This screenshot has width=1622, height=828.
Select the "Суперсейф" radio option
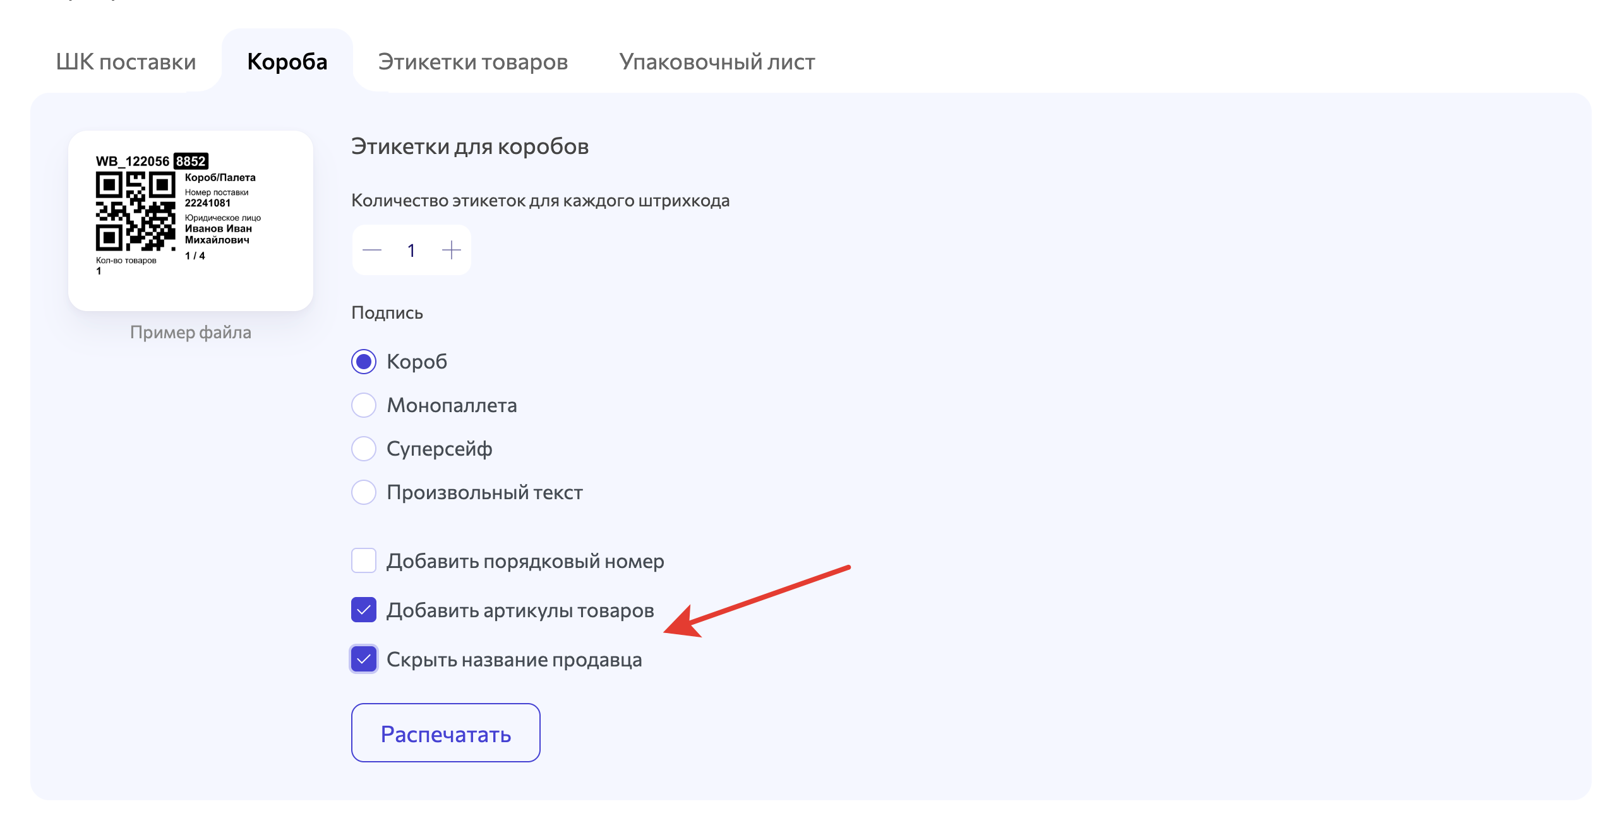(x=364, y=449)
